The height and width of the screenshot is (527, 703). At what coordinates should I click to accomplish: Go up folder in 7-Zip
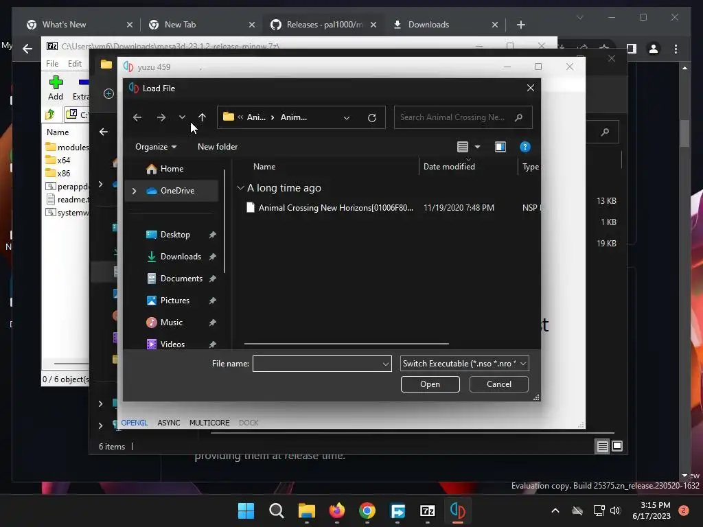coord(50,115)
